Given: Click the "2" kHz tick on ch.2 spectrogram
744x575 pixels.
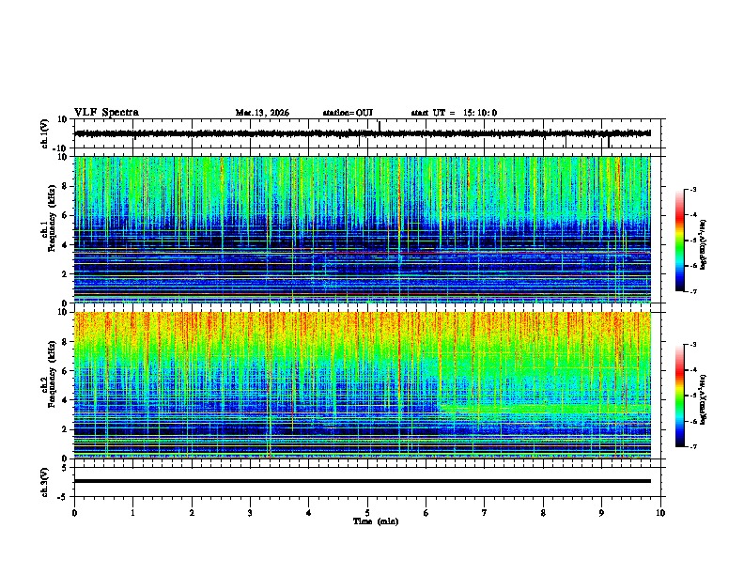Looking at the screenshot, I should (66, 429).
